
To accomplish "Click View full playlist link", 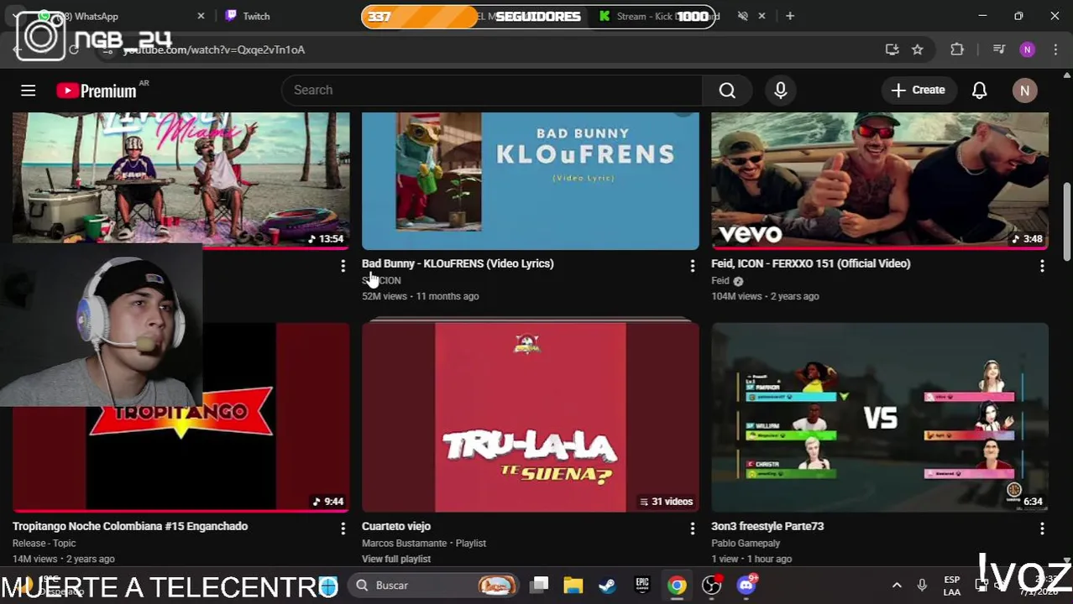I will click(396, 559).
